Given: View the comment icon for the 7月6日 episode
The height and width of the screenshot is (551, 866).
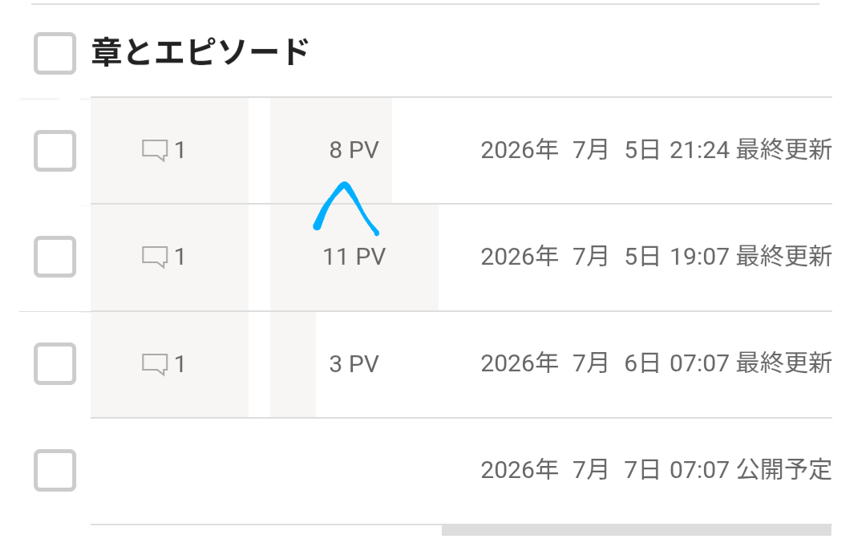Looking at the screenshot, I should point(155,364).
